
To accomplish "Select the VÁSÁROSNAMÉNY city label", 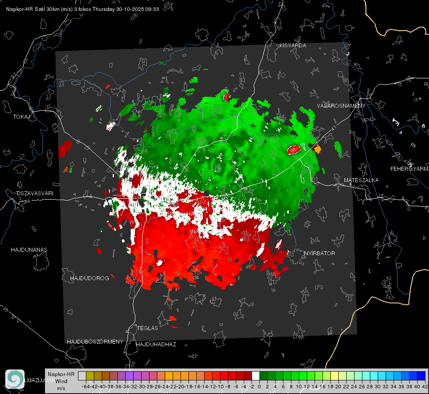I will tap(341, 106).
